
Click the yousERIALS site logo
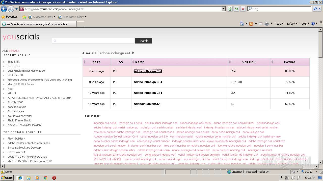click(x=21, y=37)
